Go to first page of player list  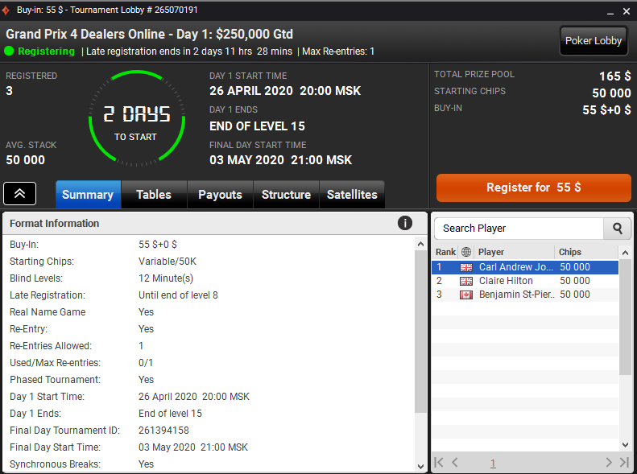[x=439, y=463]
